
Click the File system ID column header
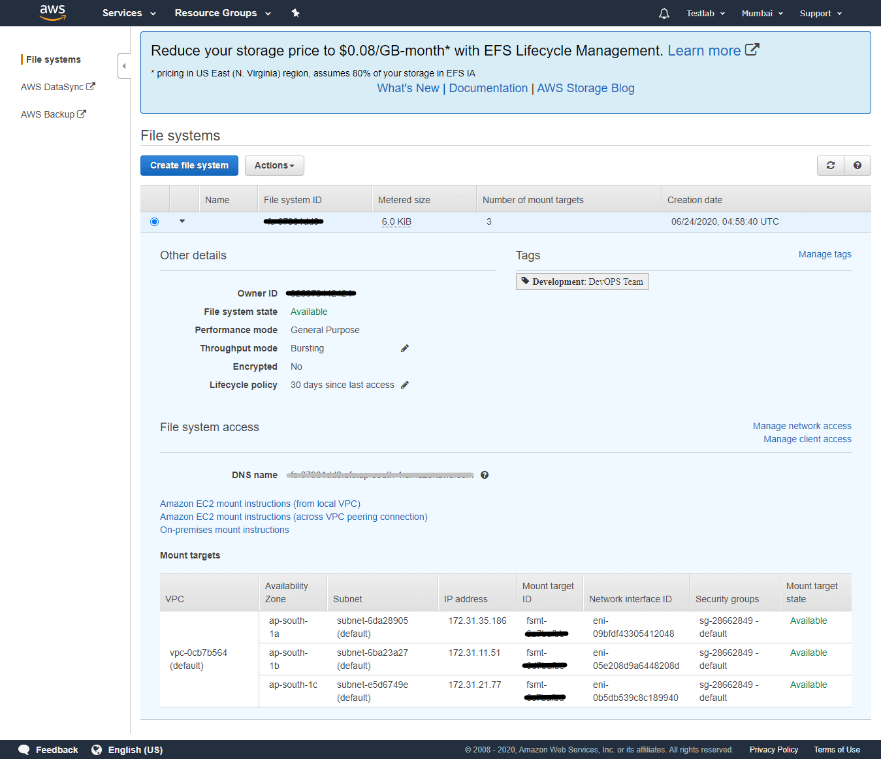(315, 200)
